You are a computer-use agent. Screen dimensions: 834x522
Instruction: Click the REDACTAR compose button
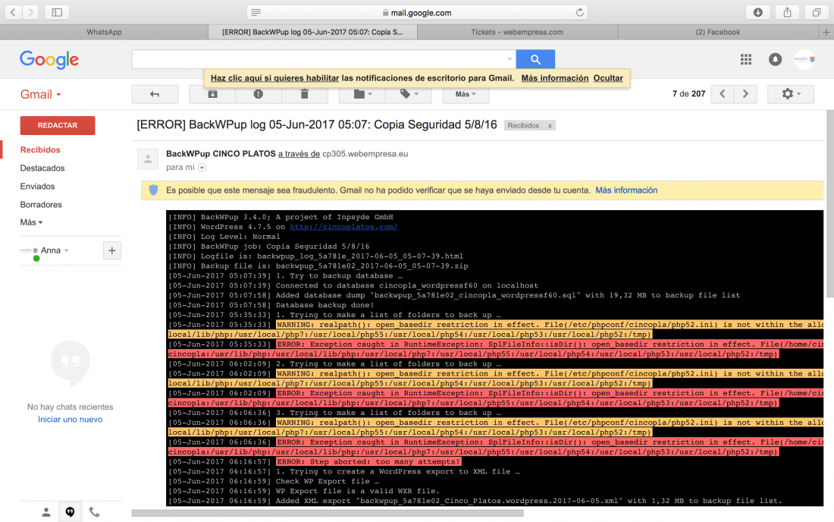point(58,126)
